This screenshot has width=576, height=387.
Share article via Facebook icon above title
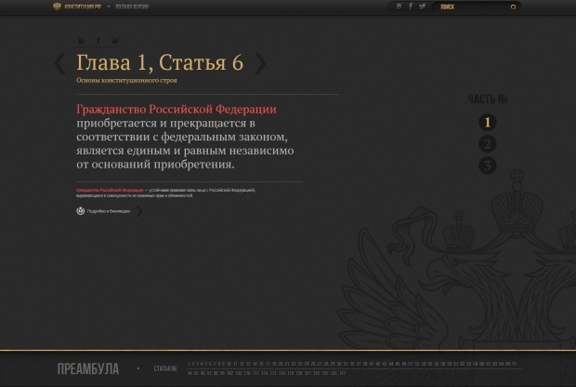(x=98, y=41)
